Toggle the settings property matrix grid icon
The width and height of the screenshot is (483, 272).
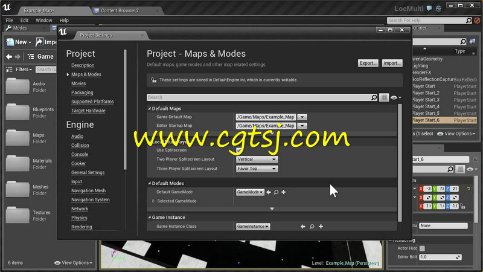[384, 97]
